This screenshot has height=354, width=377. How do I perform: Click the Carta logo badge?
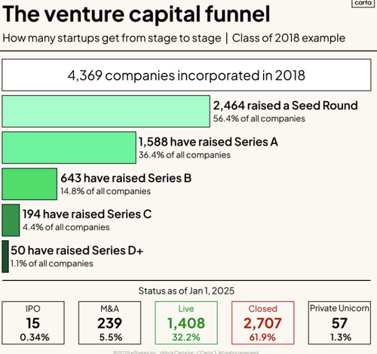pos(363,3)
